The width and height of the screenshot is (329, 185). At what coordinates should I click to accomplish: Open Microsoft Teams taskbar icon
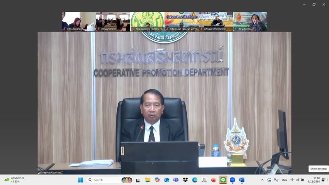pyautogui.click(x=176, y=180)
